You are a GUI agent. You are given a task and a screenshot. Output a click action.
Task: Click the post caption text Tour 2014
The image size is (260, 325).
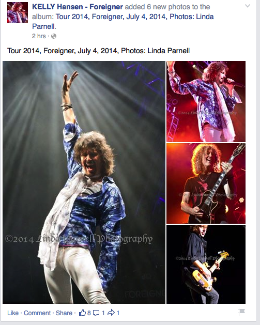[x=23, y=51]
